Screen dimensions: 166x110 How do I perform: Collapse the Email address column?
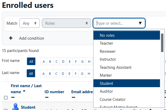[x=73, y=97]
